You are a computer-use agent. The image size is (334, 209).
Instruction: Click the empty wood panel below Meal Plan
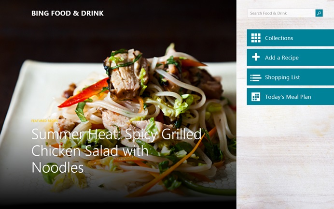pos(285,156)
